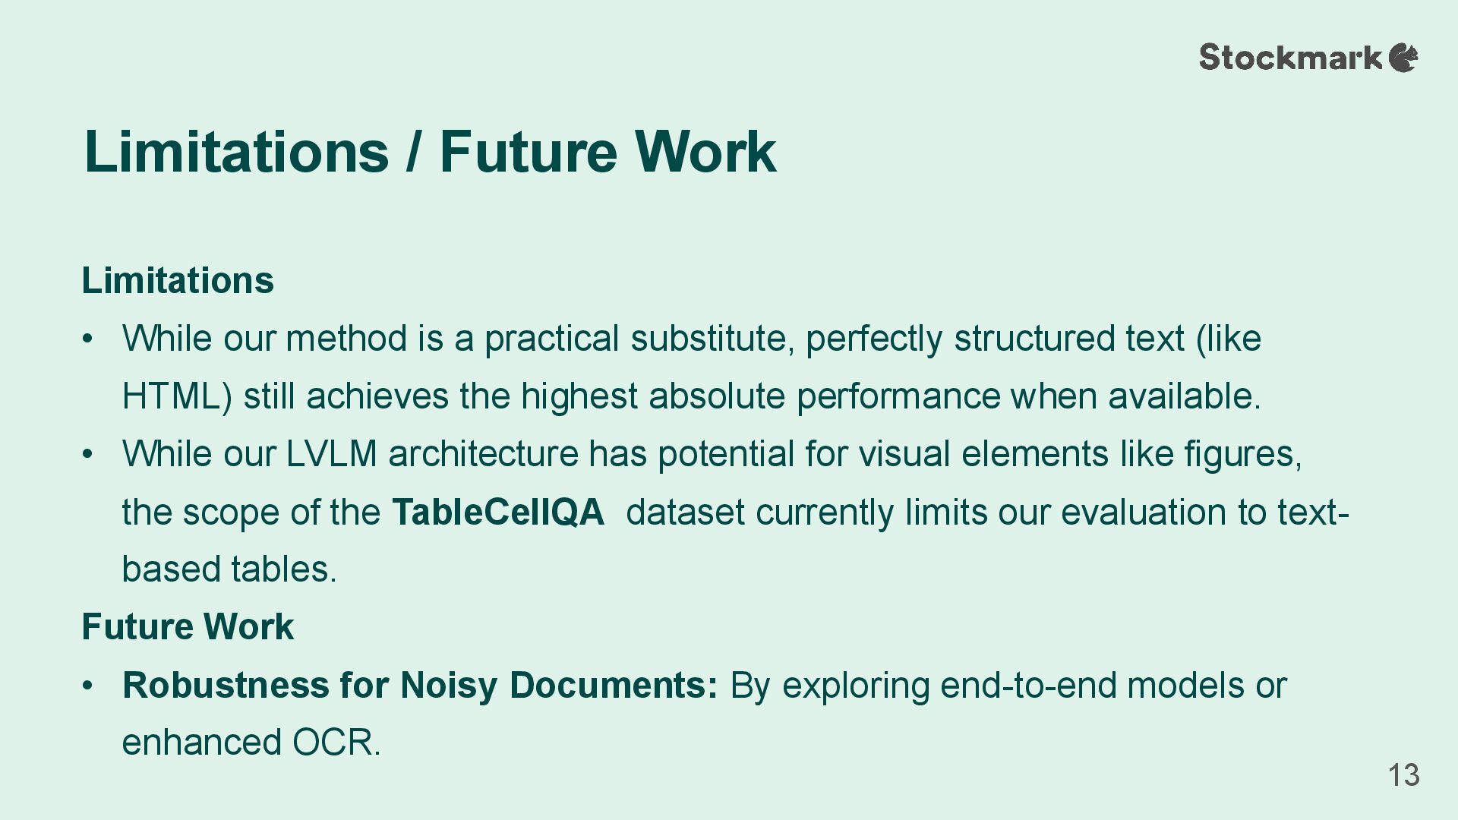This screenshot has height=820, width=1458.
Task: Click the bullet marker before 'While our method'
Action: coord(88,339)
